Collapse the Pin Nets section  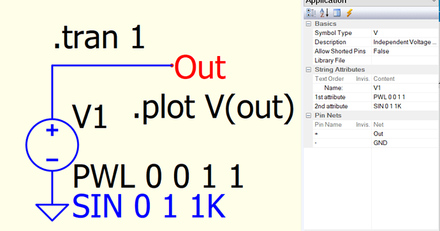coord(309,115)
